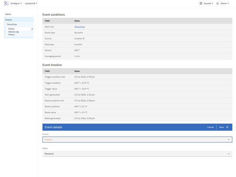Cancel editing event details
The image size is (236, 177).
(210, 127)
